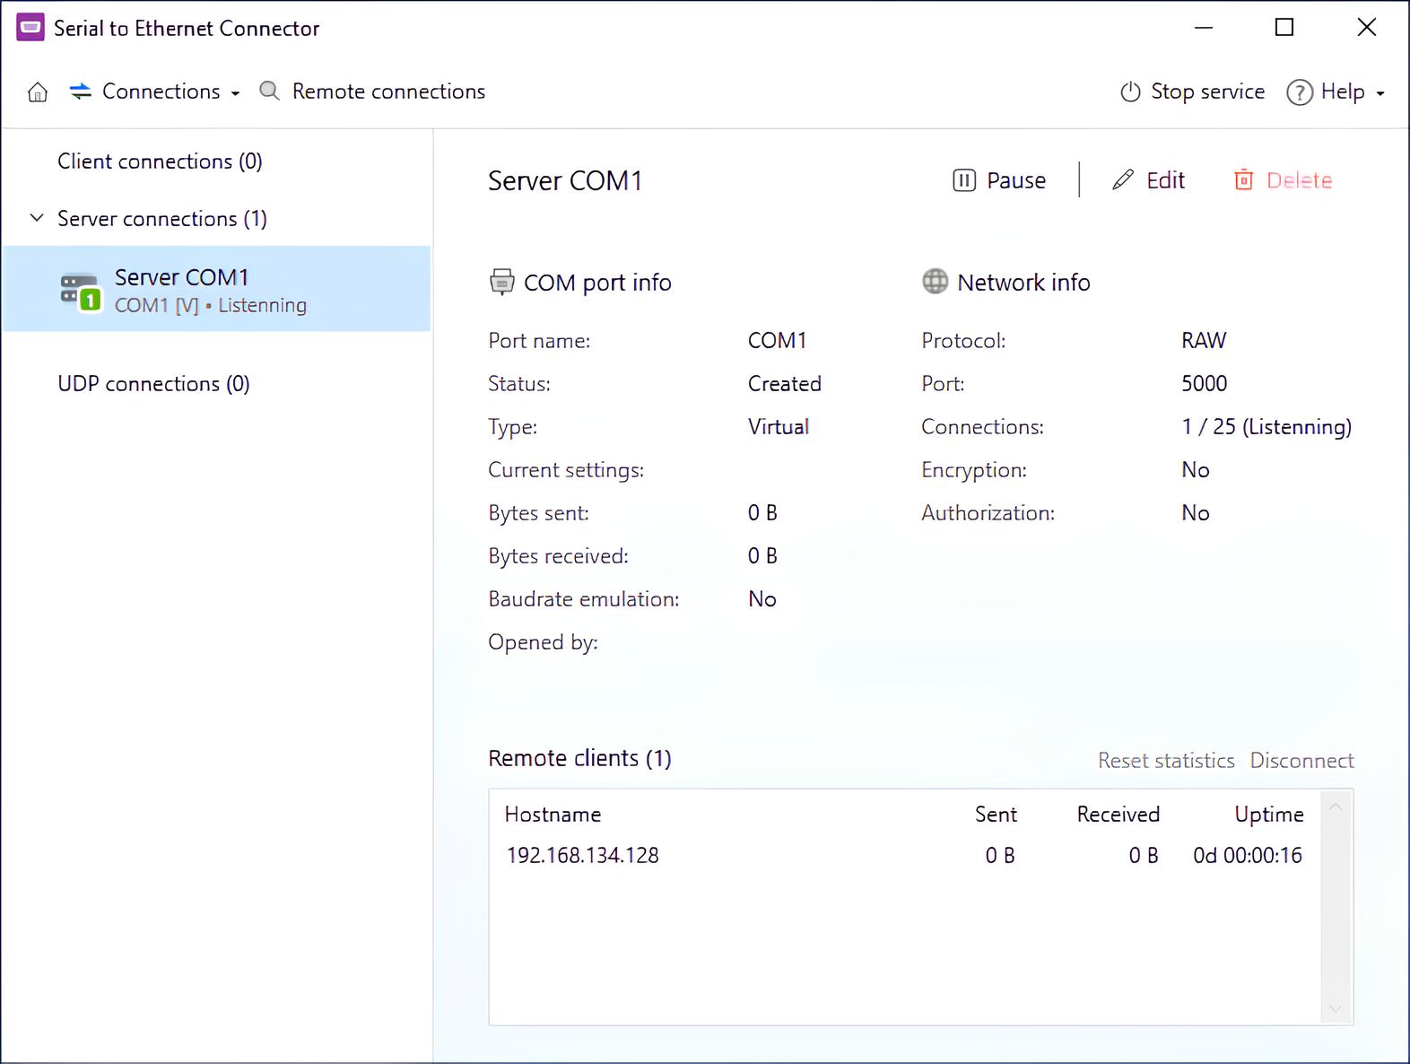Select Client connections (0) group
1410x1064 pixels.
(x=160, y=161)
